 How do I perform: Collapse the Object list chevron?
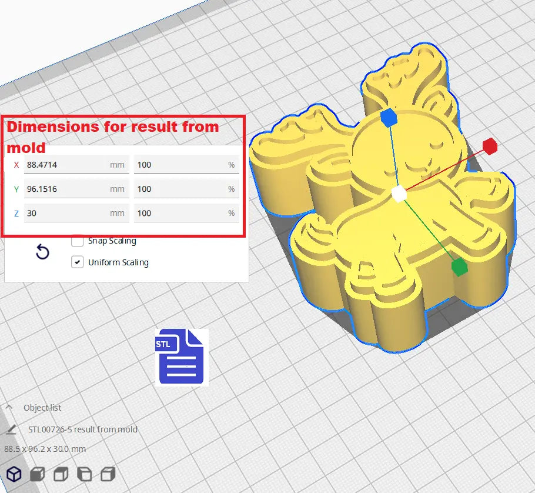click(9, 407)
